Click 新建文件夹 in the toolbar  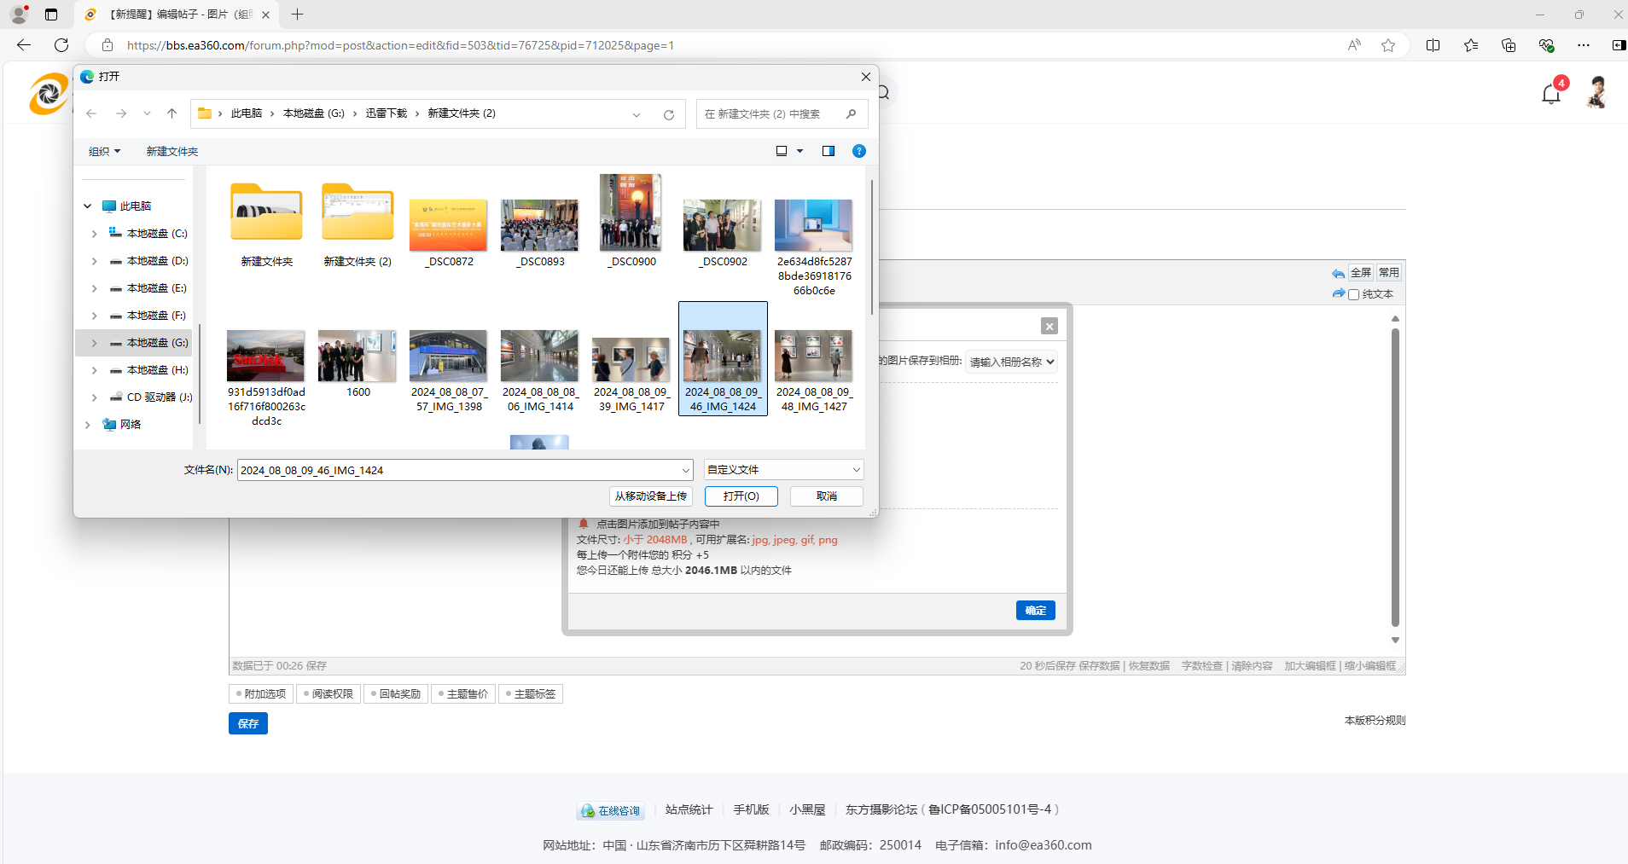point(172,151)
